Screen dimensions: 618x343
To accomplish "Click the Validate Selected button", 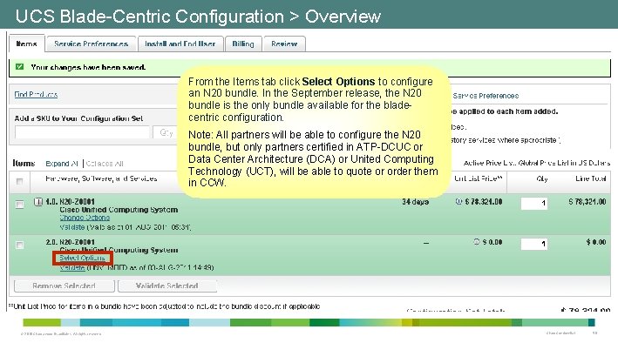I will point(167,286).
